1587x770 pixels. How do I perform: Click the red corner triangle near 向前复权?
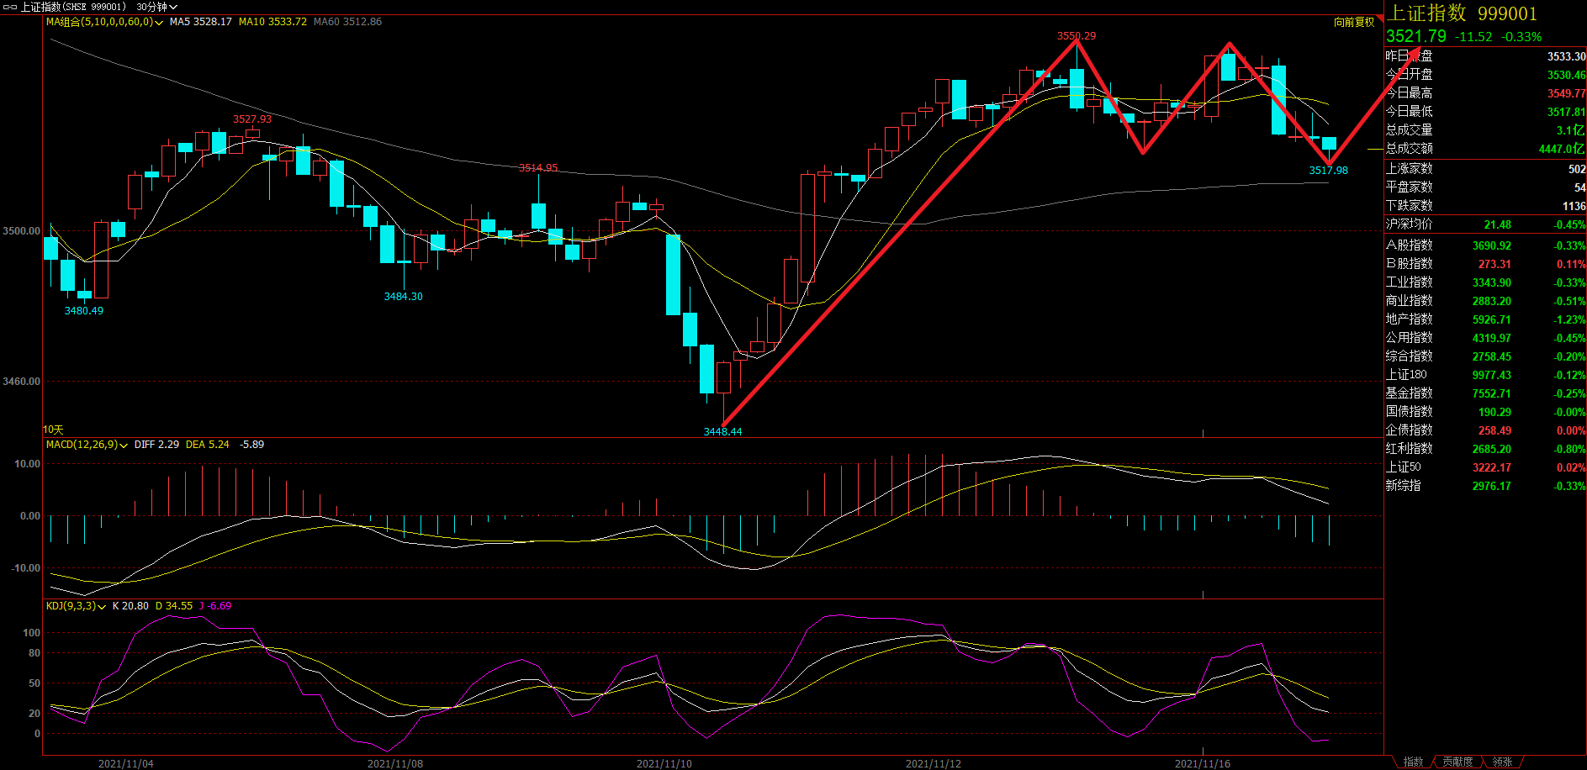click(x=1380, y=18)
